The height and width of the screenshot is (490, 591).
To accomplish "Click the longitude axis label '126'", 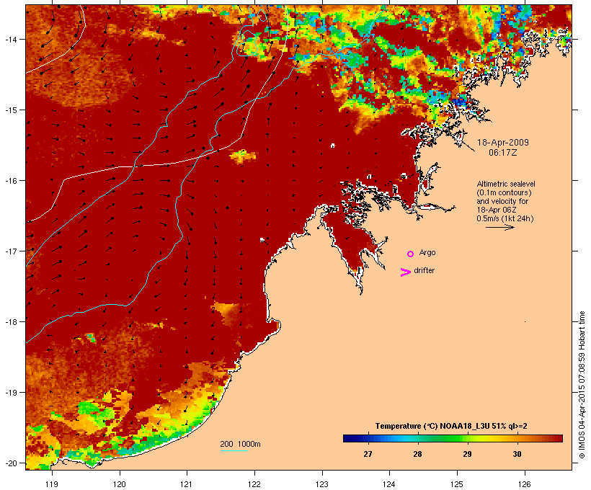I will tap(524, 484).
